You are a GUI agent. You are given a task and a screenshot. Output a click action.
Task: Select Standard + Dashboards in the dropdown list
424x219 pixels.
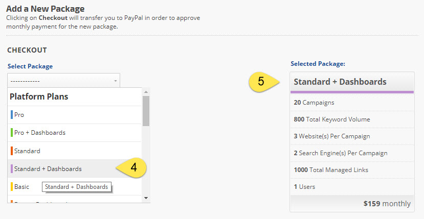pyautogui.click(x=48, y=168)
